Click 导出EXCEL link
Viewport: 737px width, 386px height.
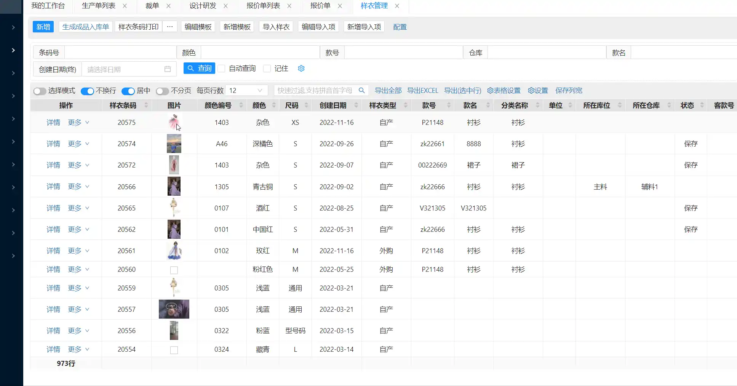(422, 91)
